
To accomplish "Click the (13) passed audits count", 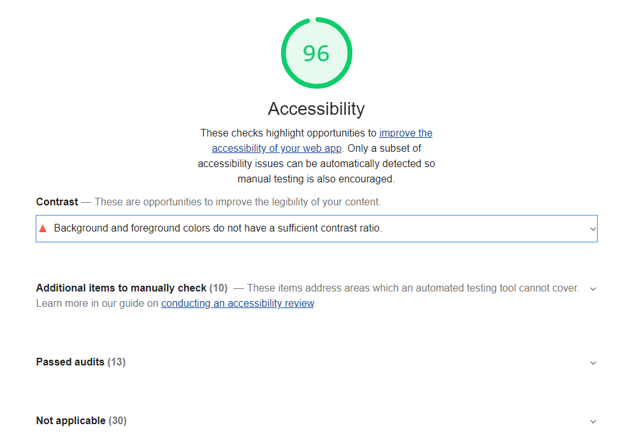I will coord(117,362).
